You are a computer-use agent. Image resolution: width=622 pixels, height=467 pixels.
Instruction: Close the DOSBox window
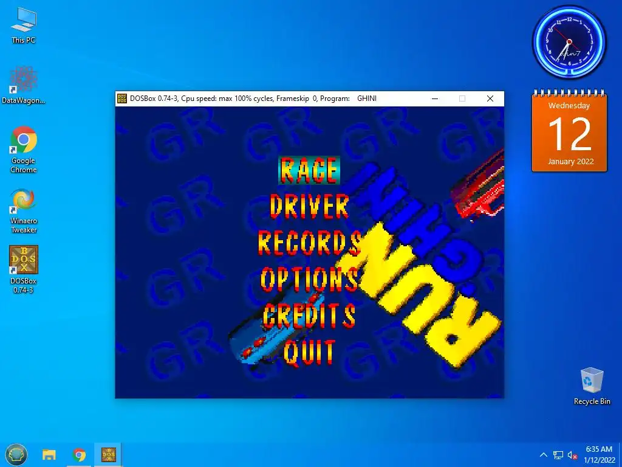pos(490,99)
